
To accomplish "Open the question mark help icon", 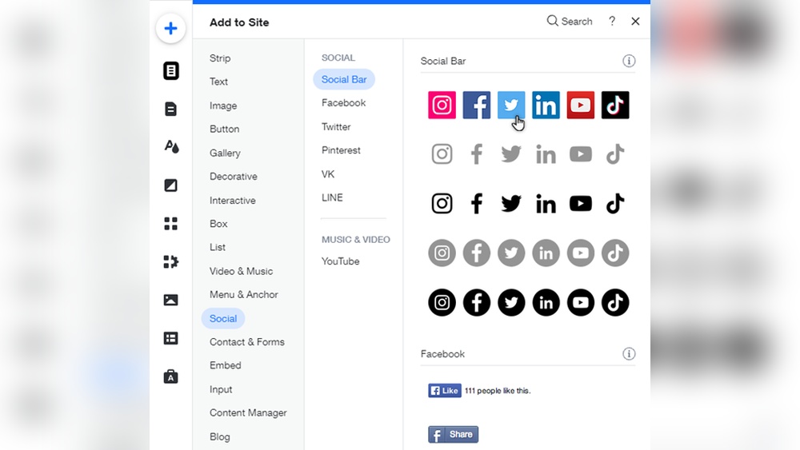I will (612, 21).
